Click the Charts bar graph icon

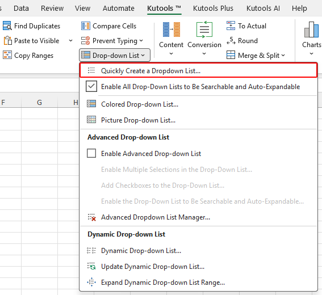(311, 29)
